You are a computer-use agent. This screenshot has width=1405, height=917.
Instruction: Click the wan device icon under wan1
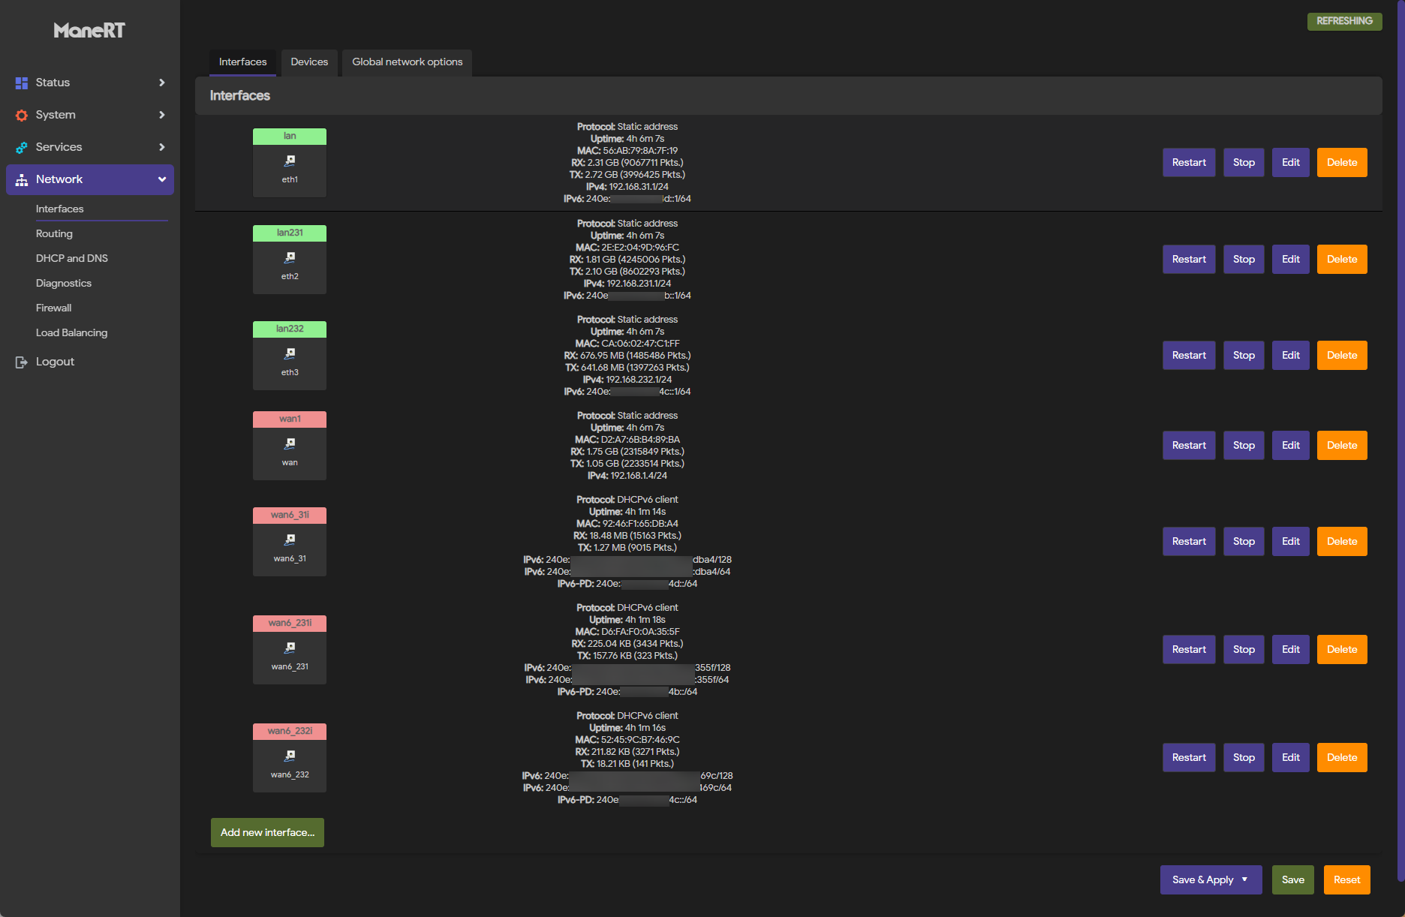point(290,443)
